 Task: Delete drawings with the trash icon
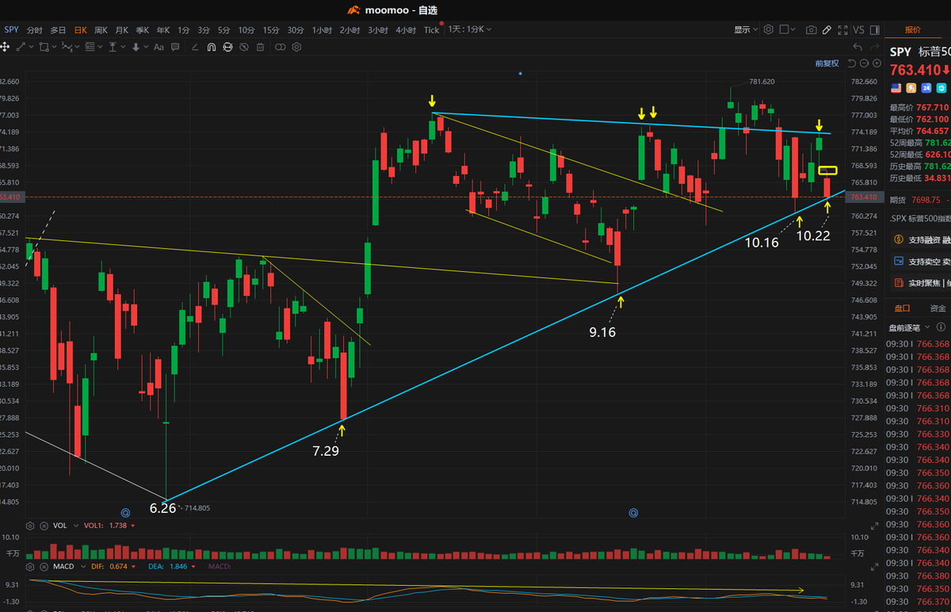260,47
